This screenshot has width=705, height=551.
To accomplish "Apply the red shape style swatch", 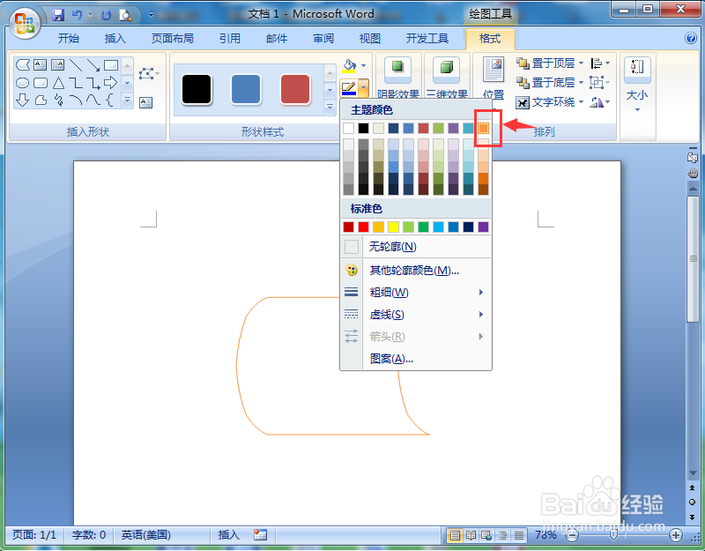I will click(x=295, y=89).
